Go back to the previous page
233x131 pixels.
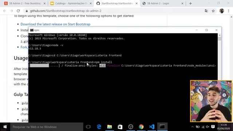(5, 11)
